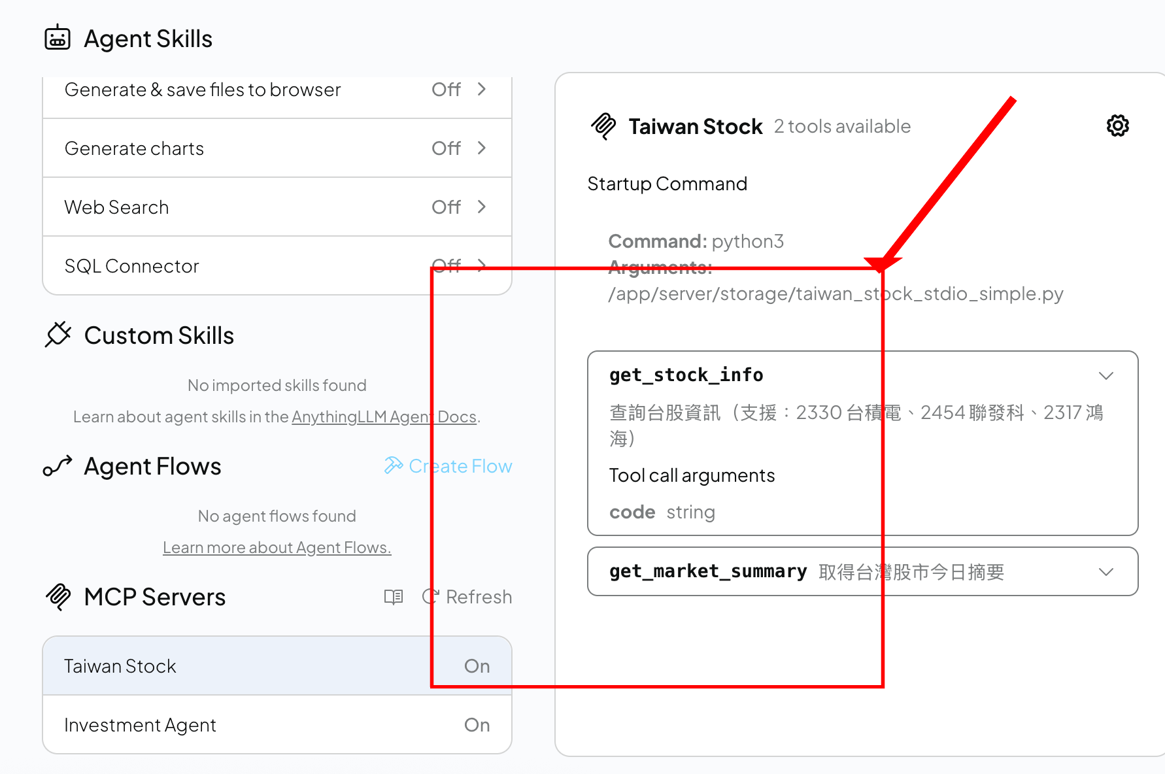Toggle the Taiwan Stock server On status
Viewport: 1165px width, 774px height.
[477, 666]
